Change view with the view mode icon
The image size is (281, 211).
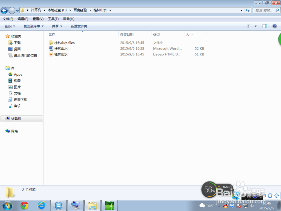click(x=250, y=26)
